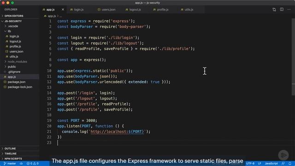Click the feedback icon in status bar
Image resolution: width=295 pixels, height=166 pixels.
click(283, 164)
